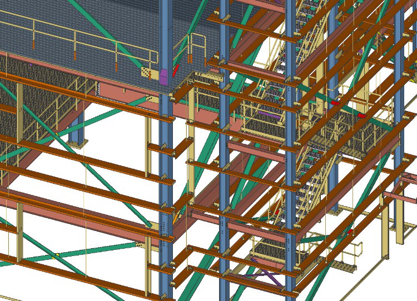Click the left red block on the green brace
This screenshot has width=417, height=301.
(335, 103)
